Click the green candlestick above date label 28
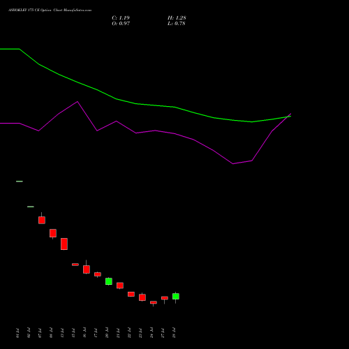The height and width of the screenshot is (349, 349). coord(176,297)
